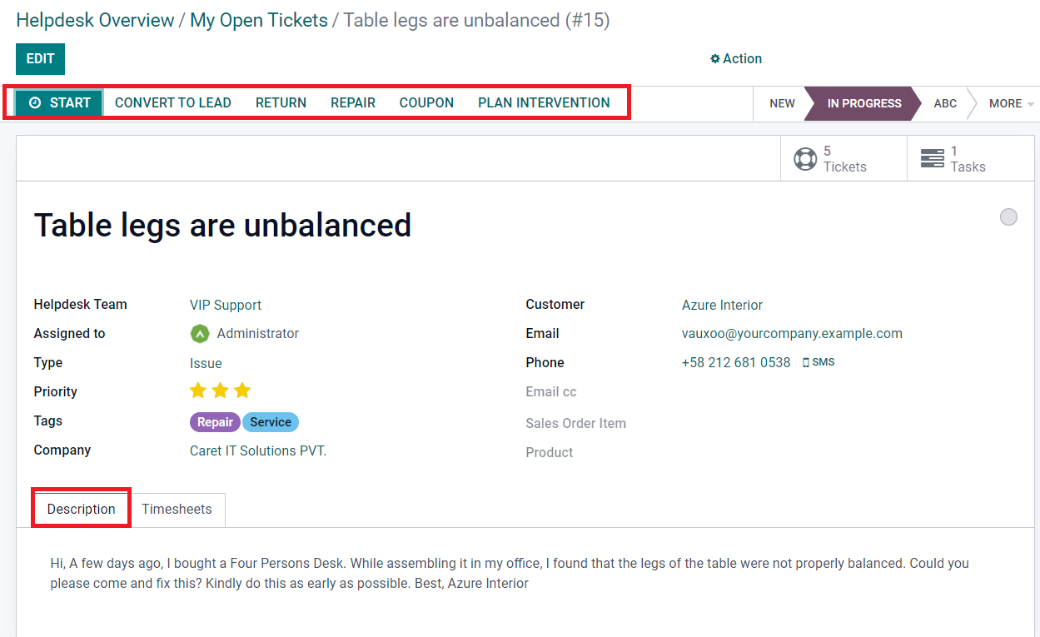The image size is (1040, 637).
Task: Click the Tickets lifebuoy icon
Action: tap(805, 158)
